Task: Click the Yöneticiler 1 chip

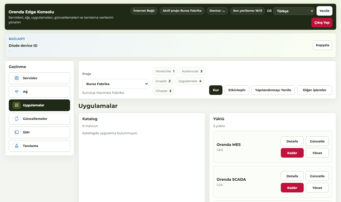Action: coord(165,71)
